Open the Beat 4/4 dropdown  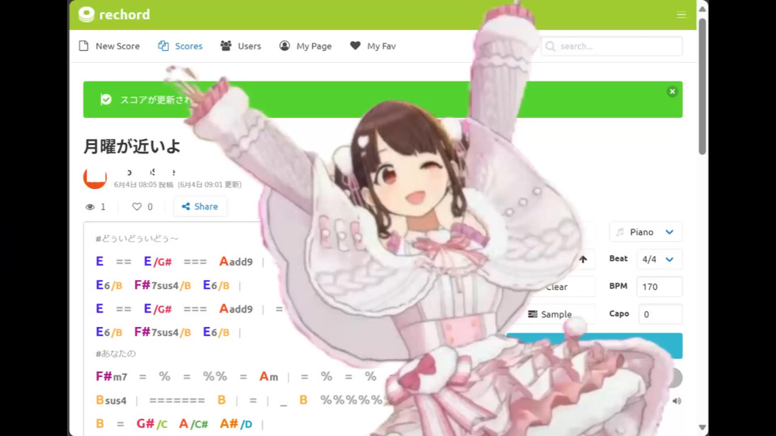pos(660,259)
